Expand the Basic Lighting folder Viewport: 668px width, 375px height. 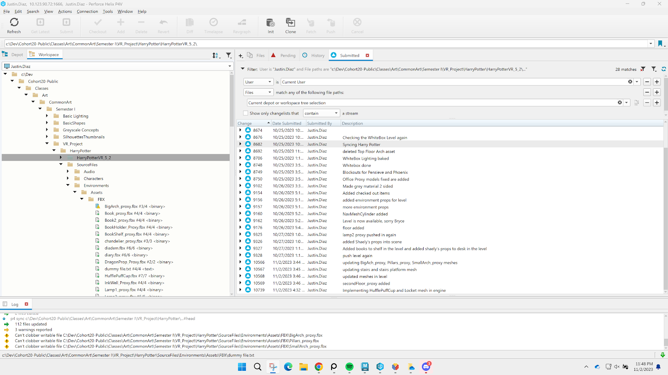(x=47, y=116)
